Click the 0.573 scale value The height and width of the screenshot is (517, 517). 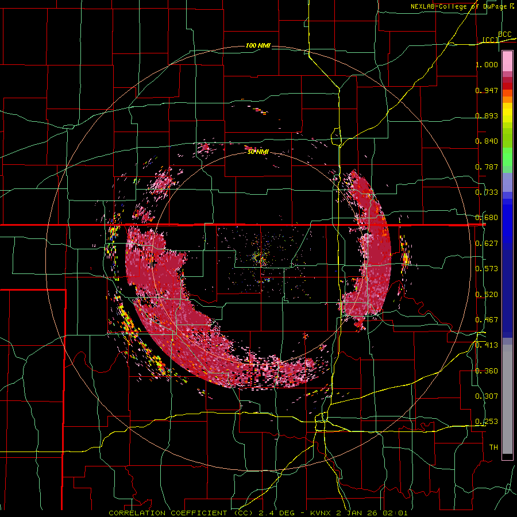coord(487,269)
